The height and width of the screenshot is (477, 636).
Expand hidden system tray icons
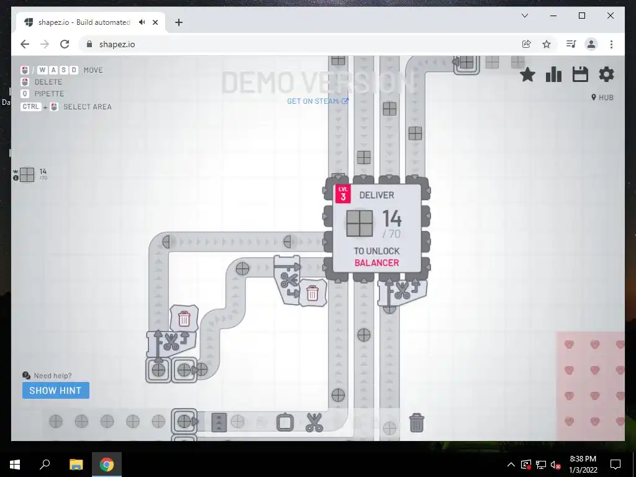511,465
